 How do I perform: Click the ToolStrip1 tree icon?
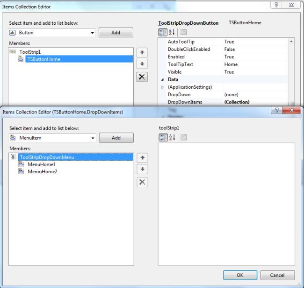[x=13, y=52]
